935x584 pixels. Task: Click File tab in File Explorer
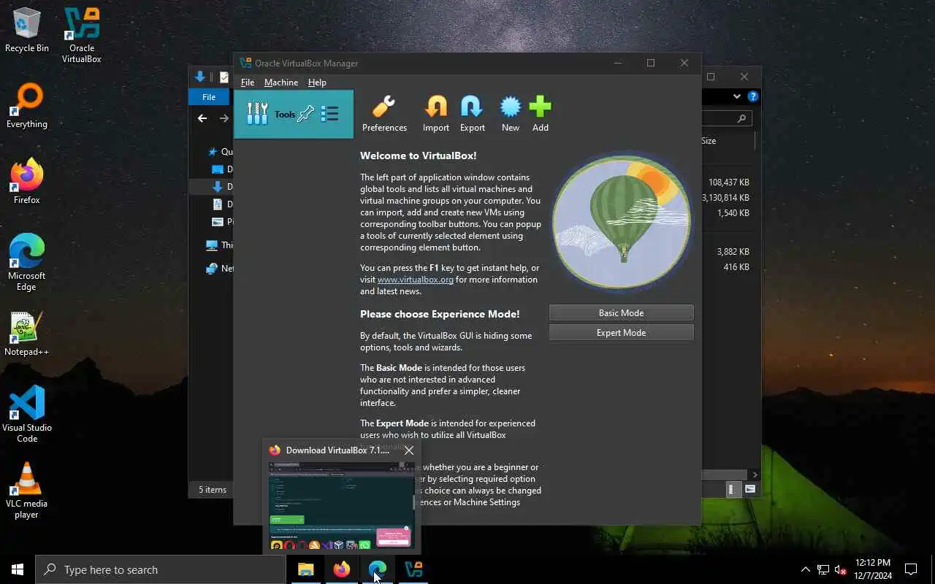pyautogui.click(x=209, y=97)
